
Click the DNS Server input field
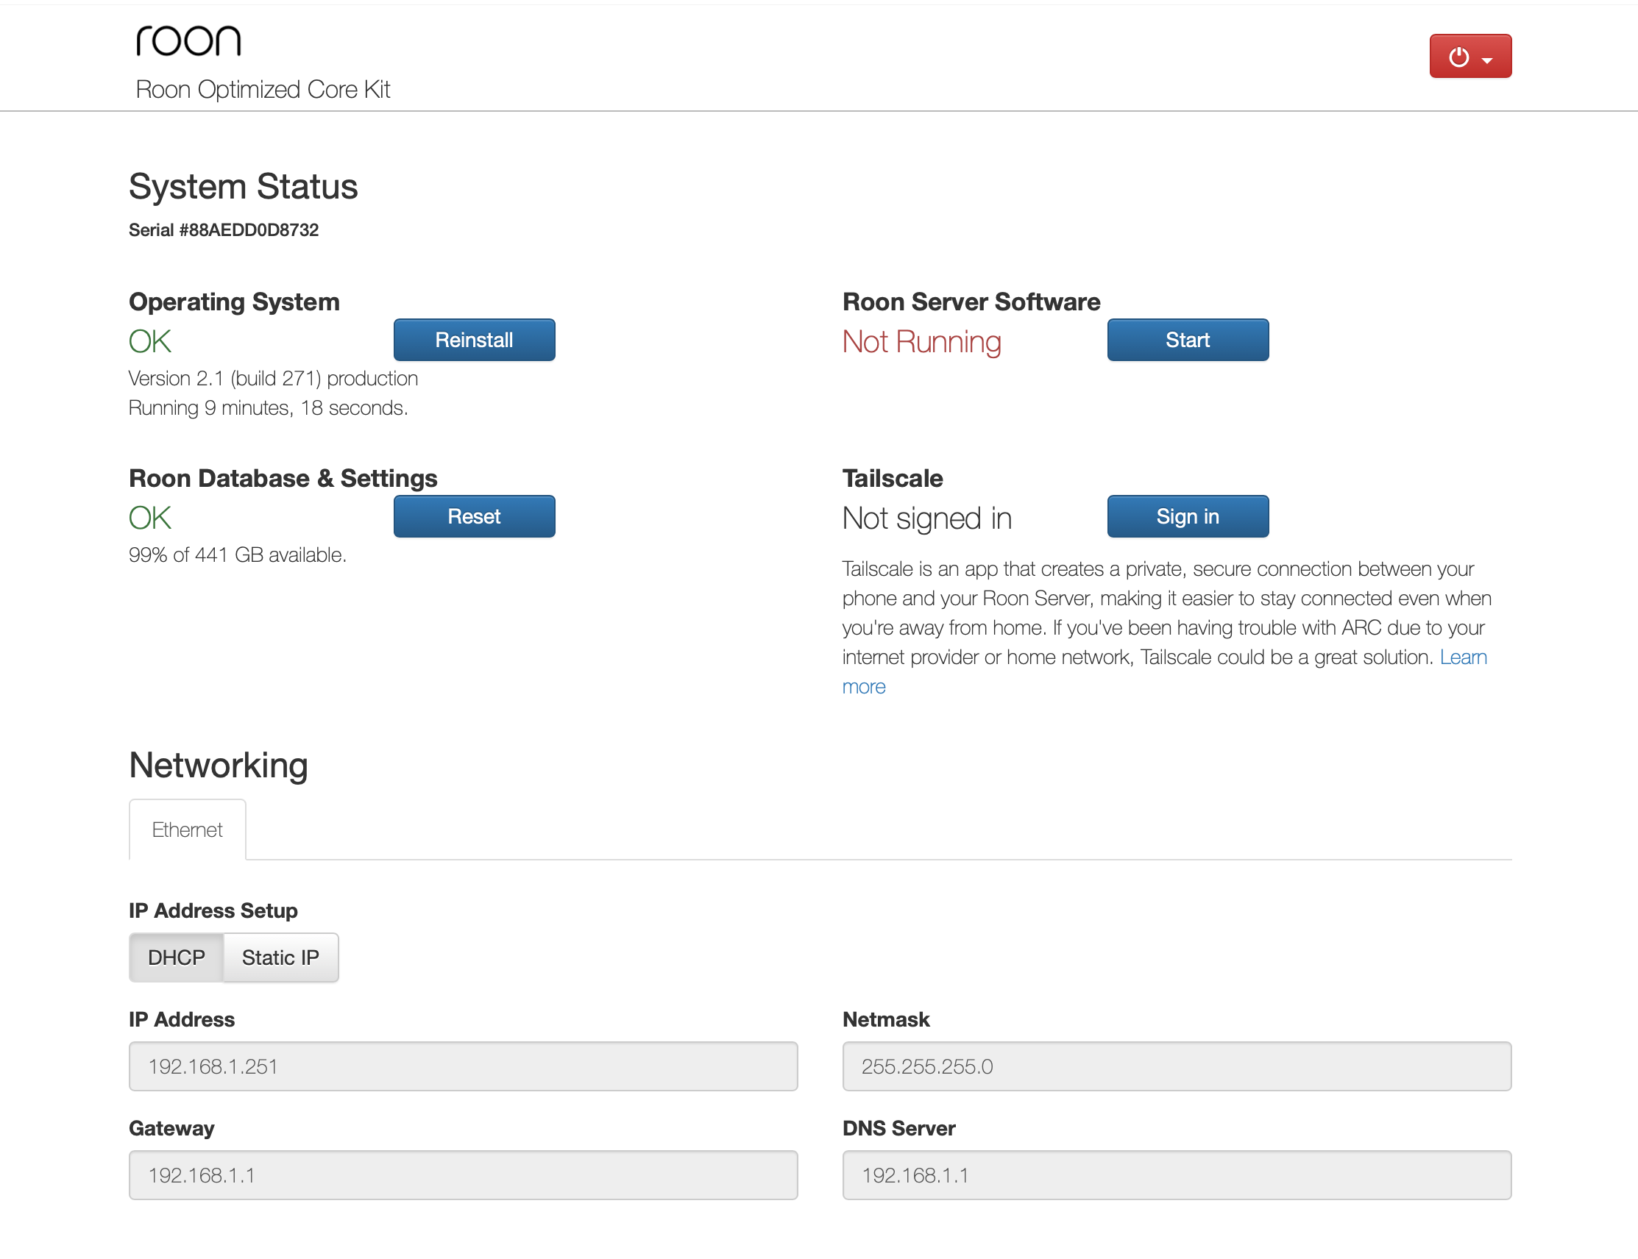pyautogui.click(x=1176, y=1175)
